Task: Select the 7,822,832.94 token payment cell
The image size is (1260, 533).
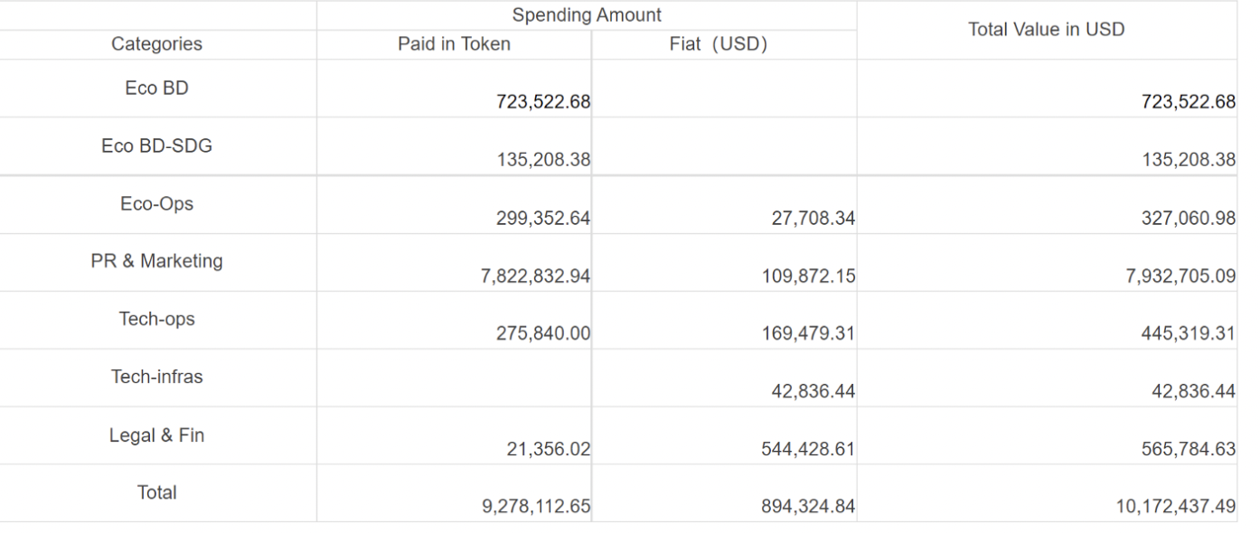Action: pos(535,276)
